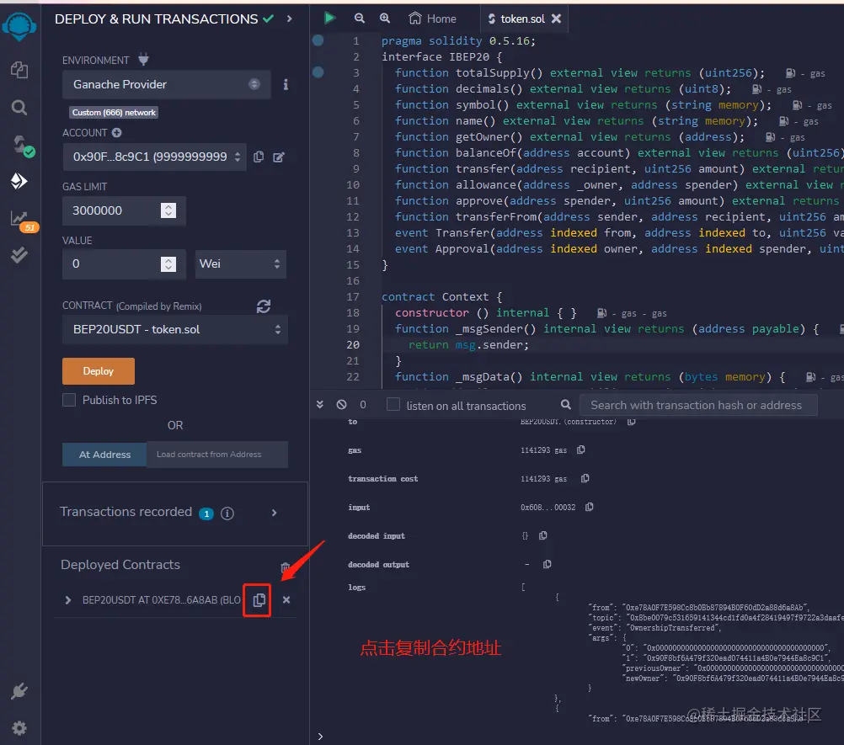Open the Ganache Provider environment dropdown
This screenshot has width=844, height=745.
(166, 84)
